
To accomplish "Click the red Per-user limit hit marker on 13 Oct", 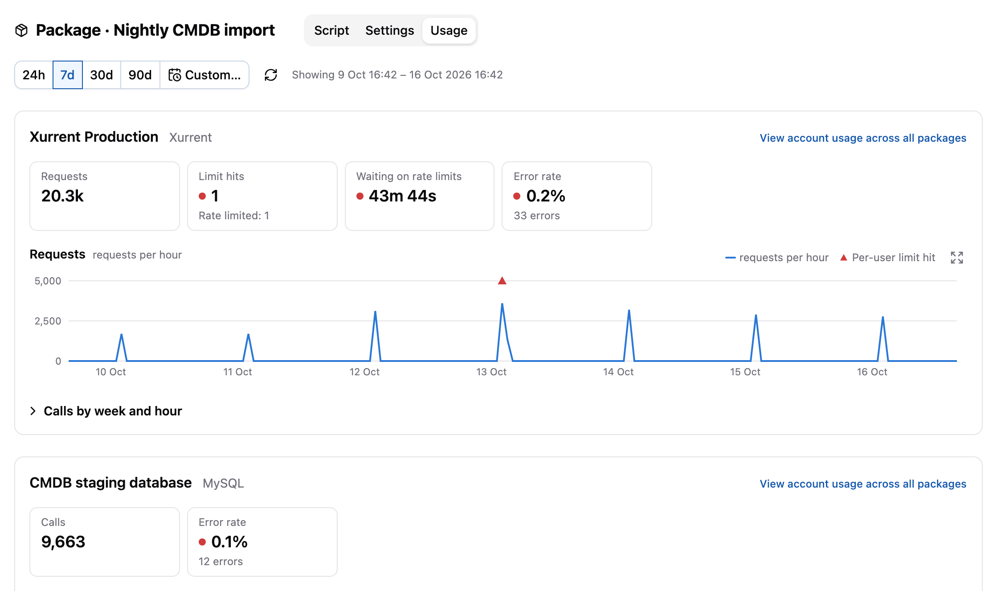I will click(502, 281).
